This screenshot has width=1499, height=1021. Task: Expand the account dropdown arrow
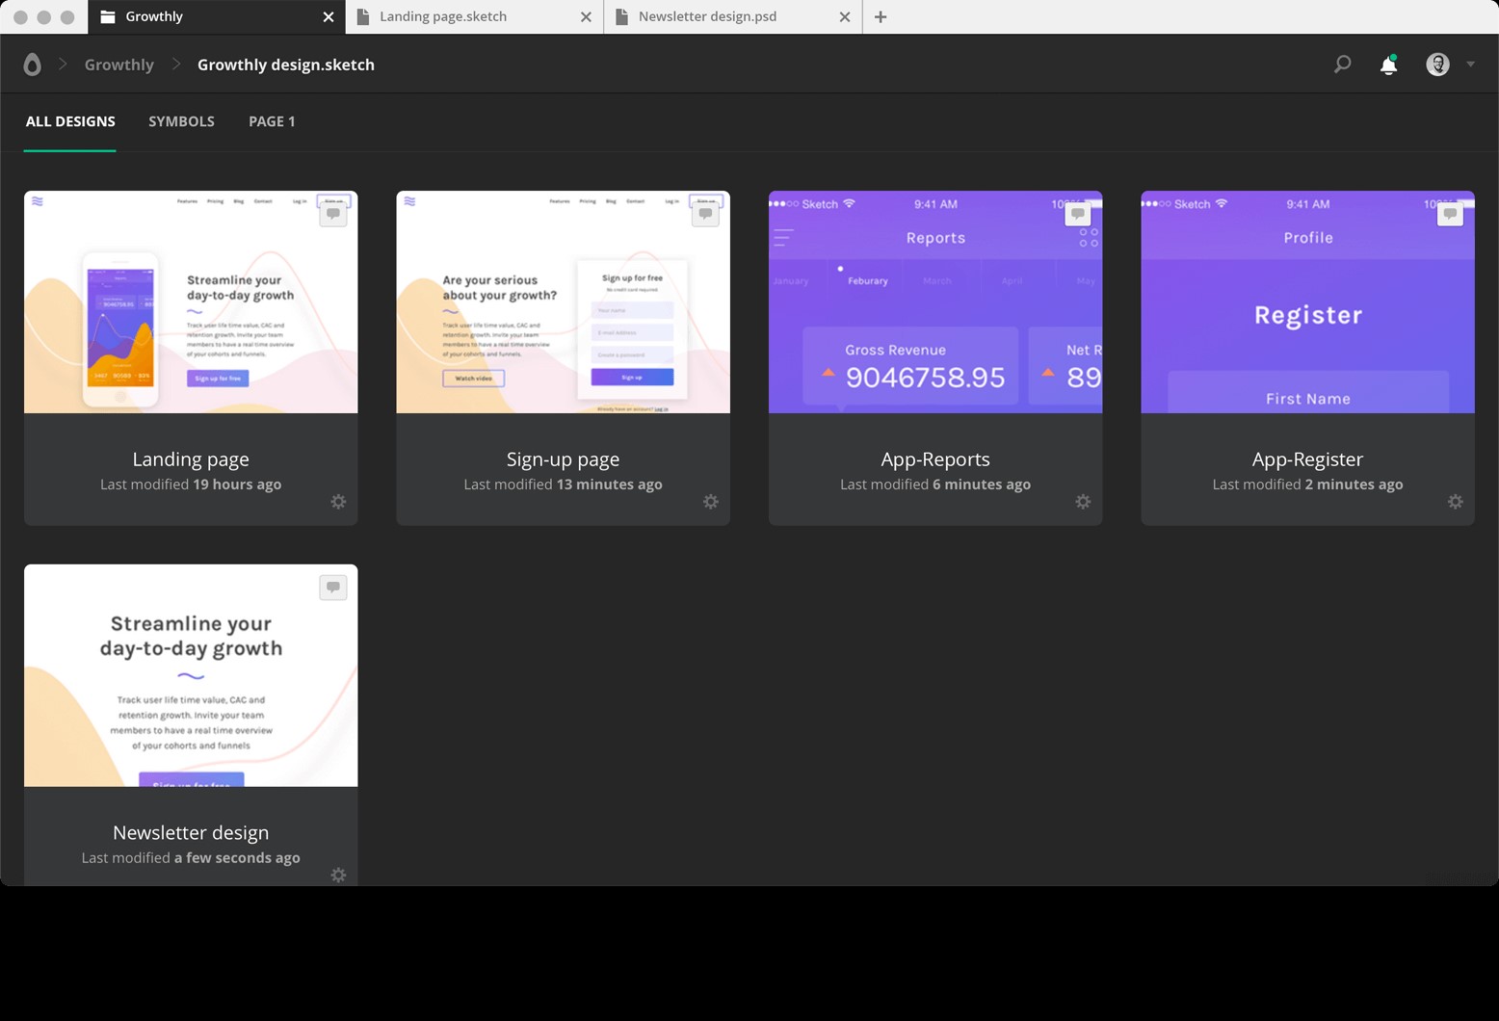[1470, 65]
